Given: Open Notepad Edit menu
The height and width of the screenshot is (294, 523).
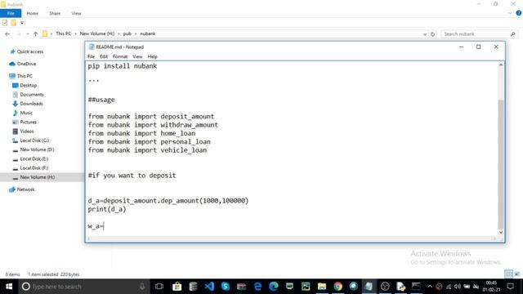Looking at the screenshot, I should [104, 56].
